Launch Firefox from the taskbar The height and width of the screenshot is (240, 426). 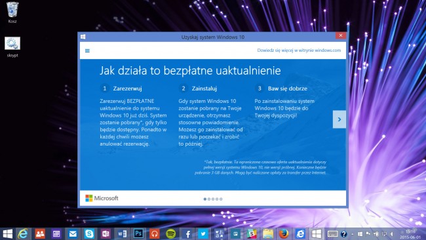pos(284,233)
